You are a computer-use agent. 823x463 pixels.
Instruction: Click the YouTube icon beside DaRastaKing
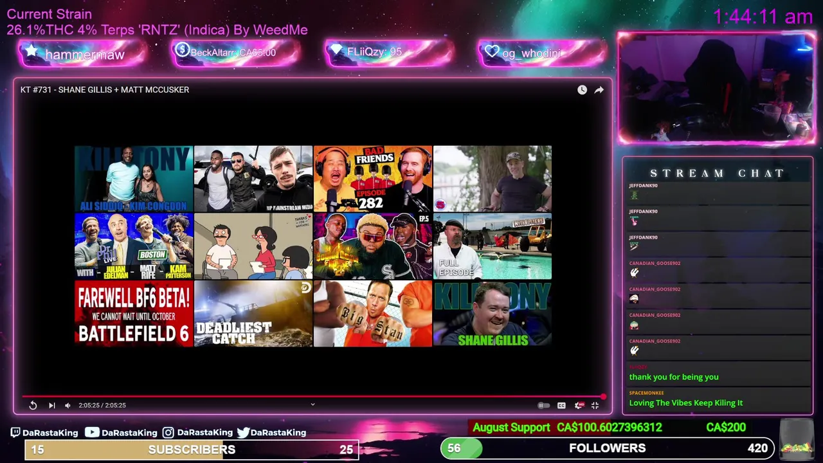92,433
